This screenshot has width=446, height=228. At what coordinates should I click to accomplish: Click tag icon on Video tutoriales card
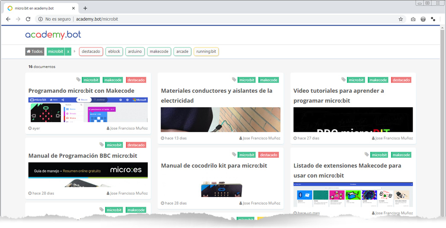[x=343, y=80]
